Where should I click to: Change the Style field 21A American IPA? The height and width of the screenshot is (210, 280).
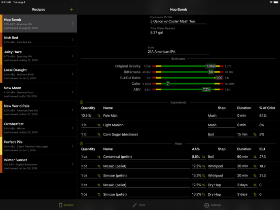click(178, 52)
